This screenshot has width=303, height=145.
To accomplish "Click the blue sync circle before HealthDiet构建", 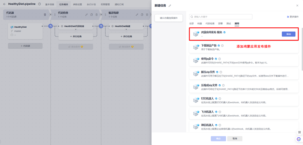I will coord(101,26).
